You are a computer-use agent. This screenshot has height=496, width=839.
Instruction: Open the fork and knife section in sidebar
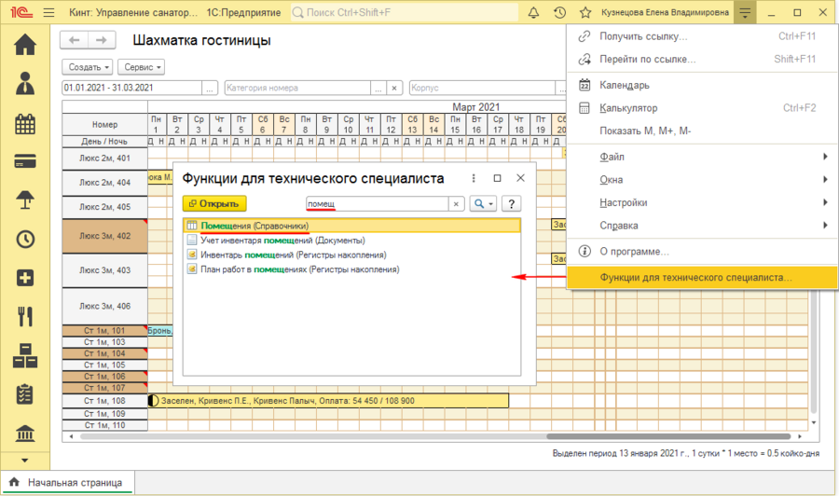(x=25, y=316)
